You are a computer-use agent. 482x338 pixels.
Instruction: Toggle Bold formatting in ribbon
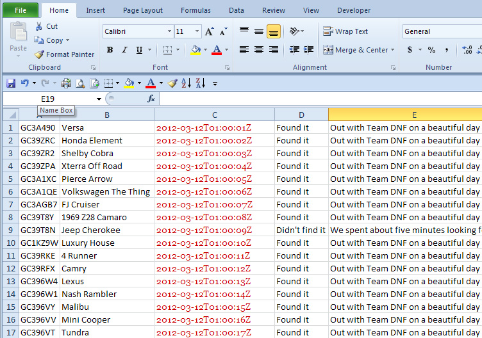pos(110,50)
